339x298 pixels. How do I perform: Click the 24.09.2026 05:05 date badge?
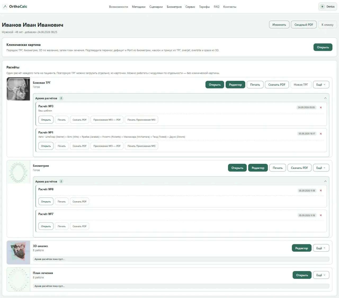tap(306, 107)
